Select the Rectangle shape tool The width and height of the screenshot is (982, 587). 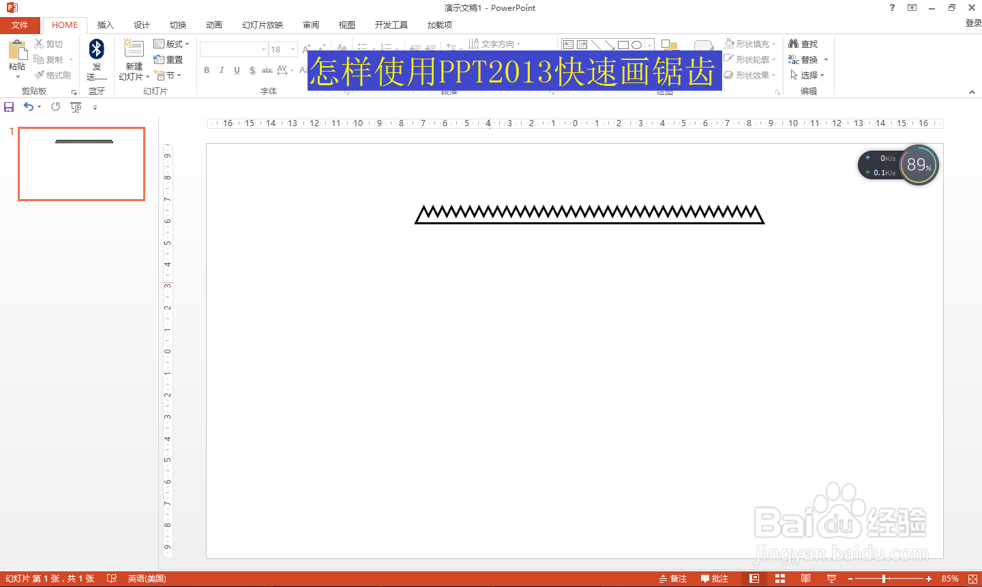click(623, 44)
